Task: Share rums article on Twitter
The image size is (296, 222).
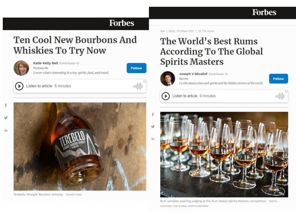Action: [x=153, y=127]
